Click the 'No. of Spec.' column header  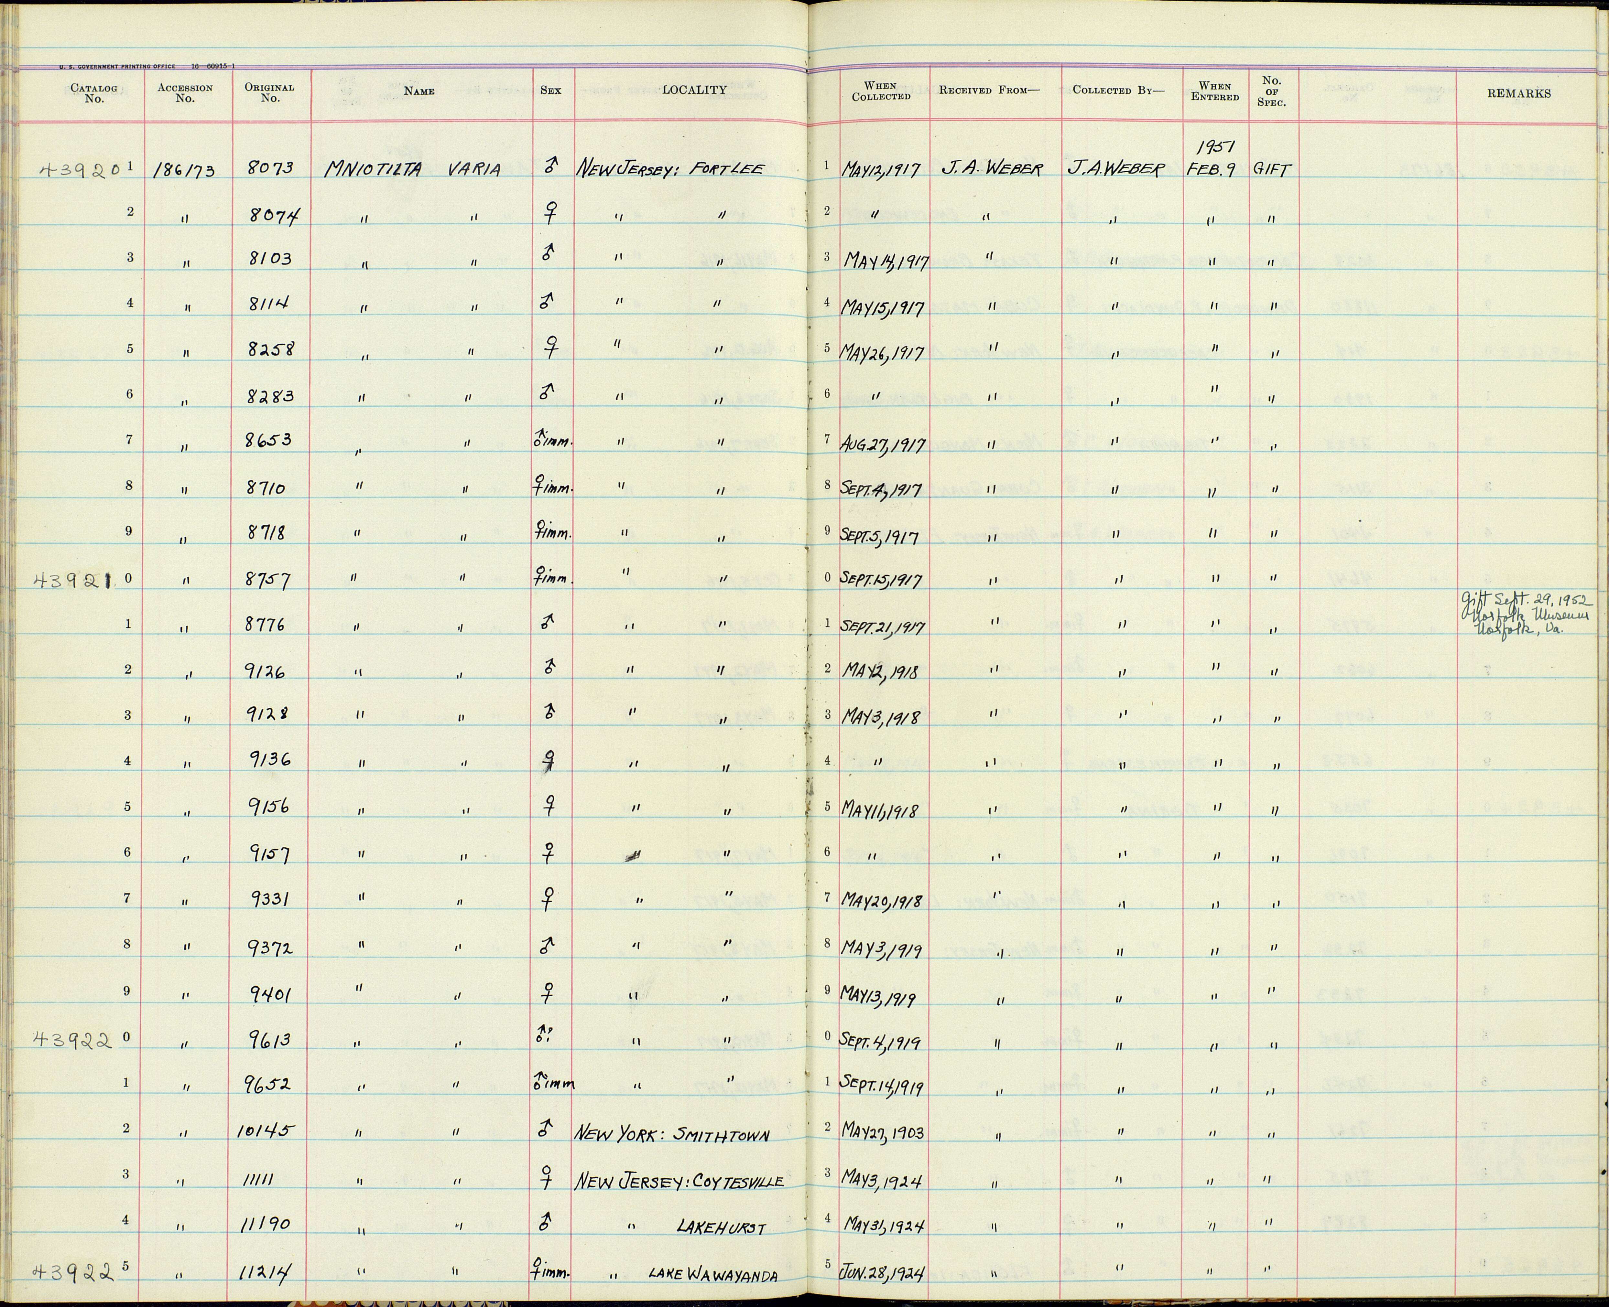tap(1272, 91)
